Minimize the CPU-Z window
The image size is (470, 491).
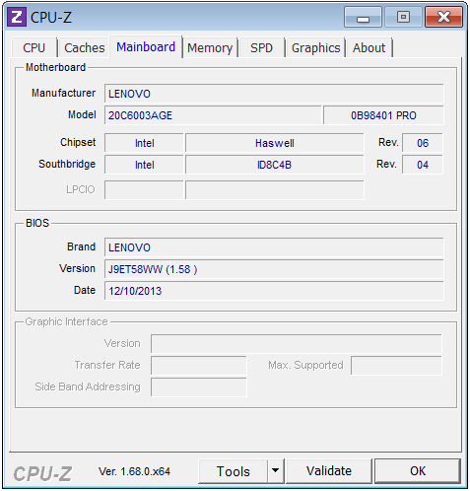[363, 17]
